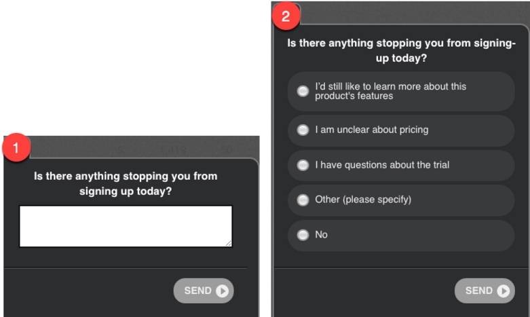Screen dimensions: 530x317
Task: Select the "Other (please specify)" radio button
Action: [x=303, y=200]
